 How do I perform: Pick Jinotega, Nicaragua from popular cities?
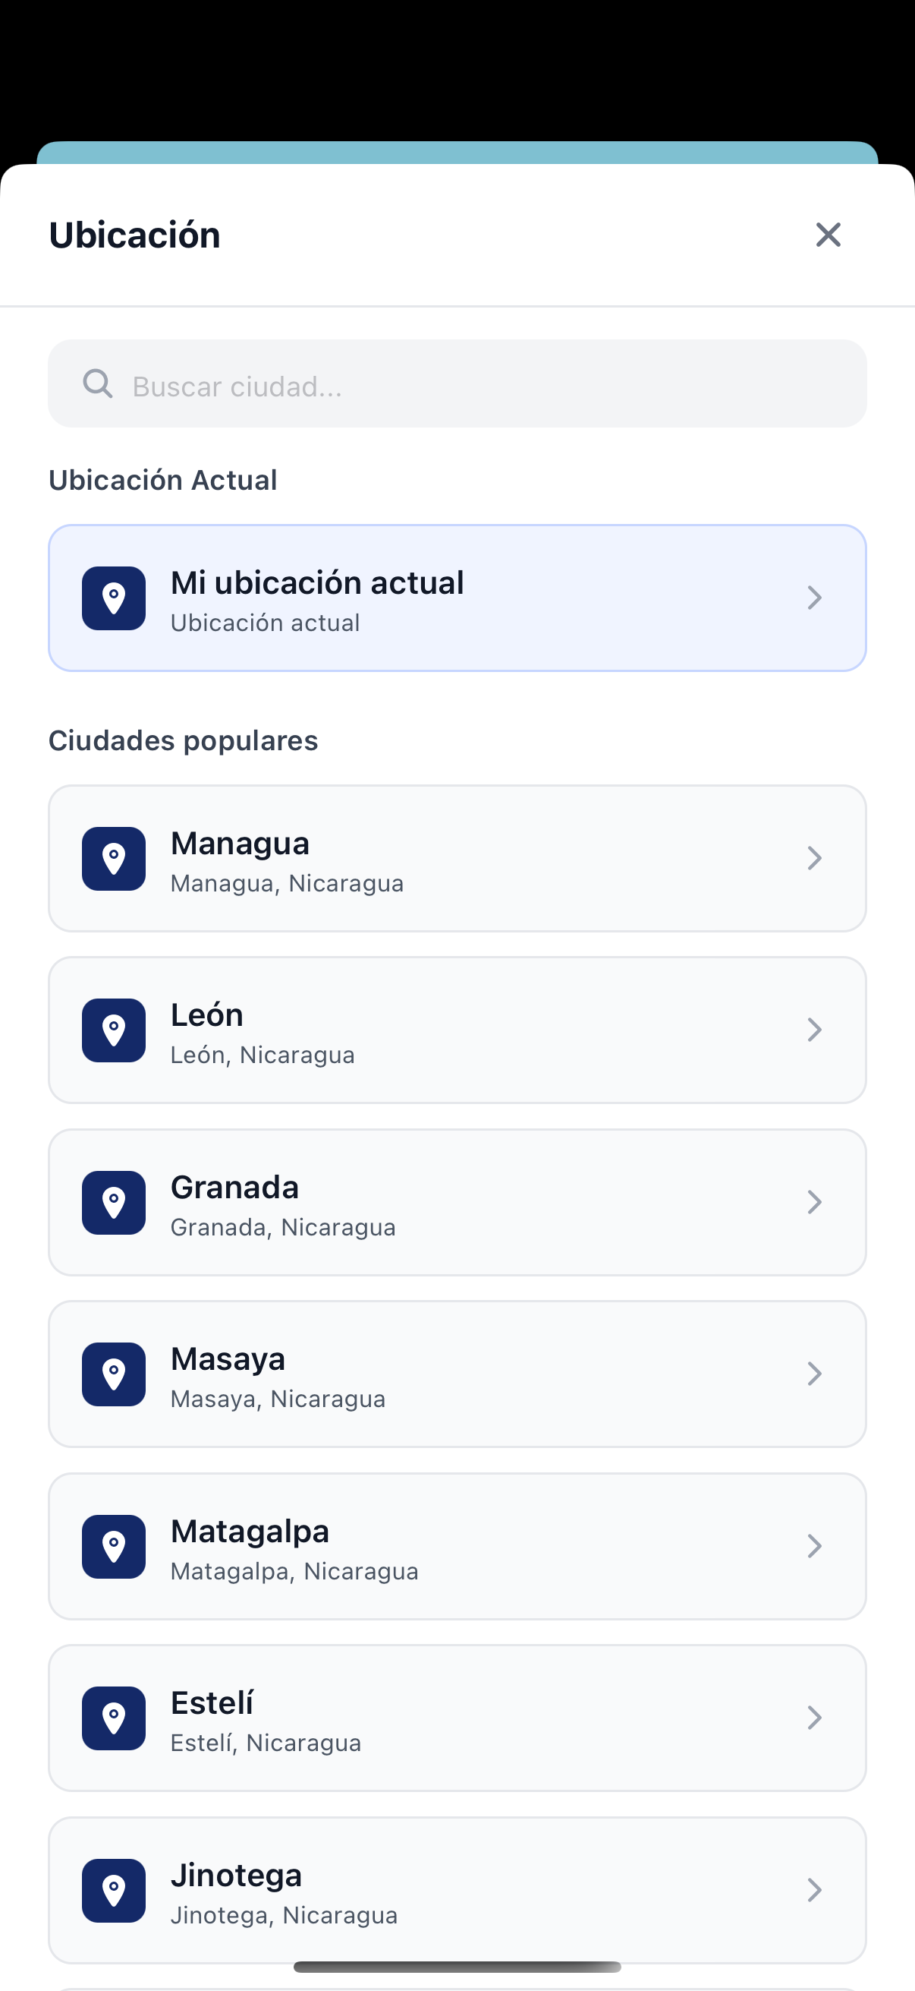455,1890
